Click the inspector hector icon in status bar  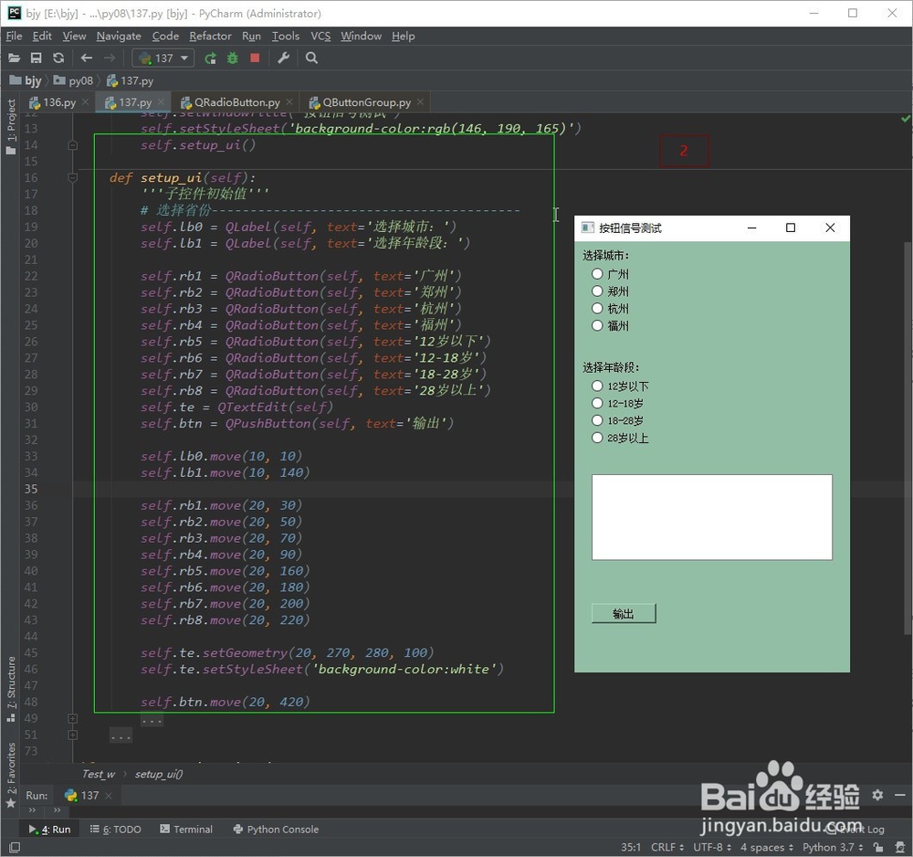pos(899,847)
